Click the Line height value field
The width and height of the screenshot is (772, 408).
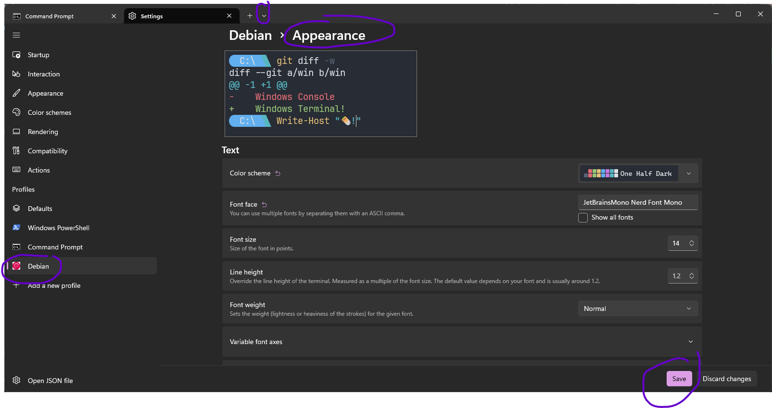[x=676, y=276]
